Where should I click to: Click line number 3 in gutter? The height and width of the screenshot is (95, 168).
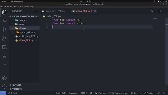pos(47,27)
